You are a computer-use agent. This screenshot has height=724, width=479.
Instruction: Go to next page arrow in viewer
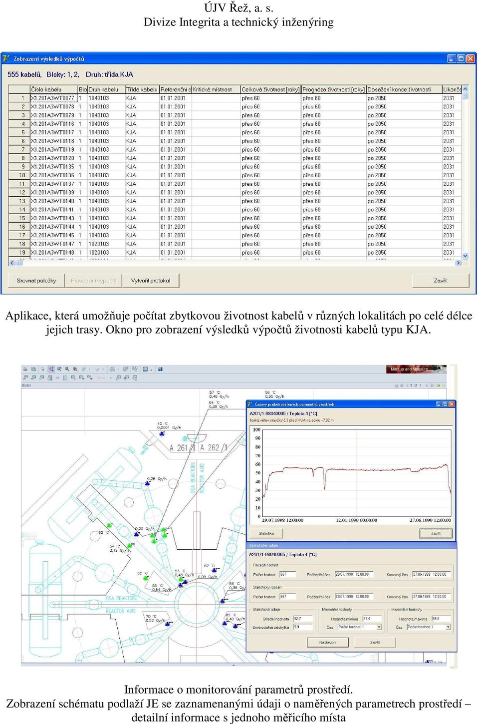pos(427,385)
